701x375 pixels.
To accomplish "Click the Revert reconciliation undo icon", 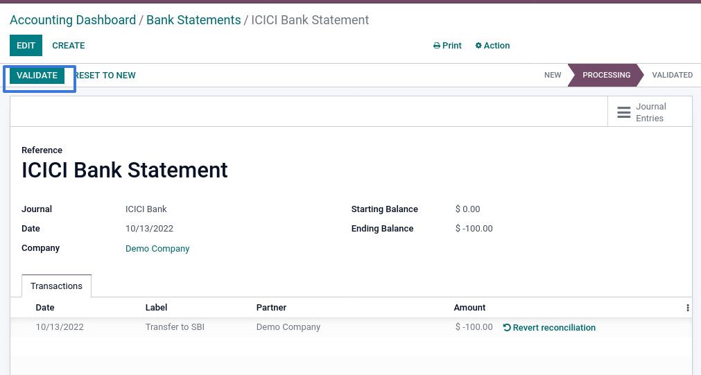I will [507, 327].
